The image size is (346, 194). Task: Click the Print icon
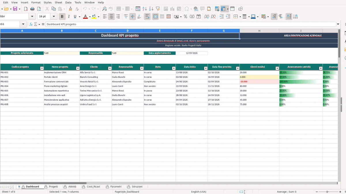pyautogui.click(x=33, y=9)
